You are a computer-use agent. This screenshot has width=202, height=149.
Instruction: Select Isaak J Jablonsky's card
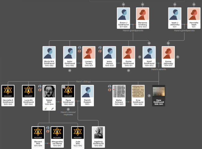click(175, 18)
